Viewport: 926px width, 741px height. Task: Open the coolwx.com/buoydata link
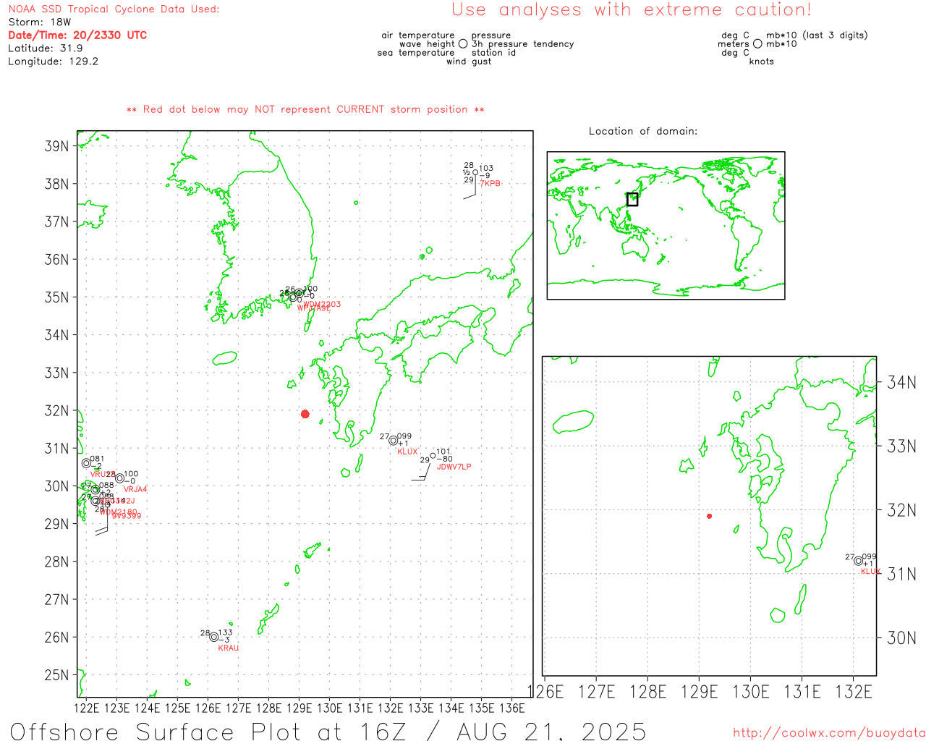pos(829,733)
